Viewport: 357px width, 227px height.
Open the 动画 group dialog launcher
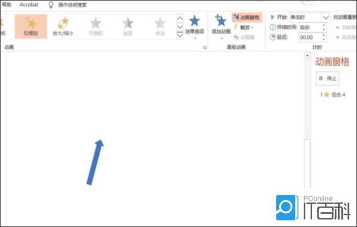[204, 48]
